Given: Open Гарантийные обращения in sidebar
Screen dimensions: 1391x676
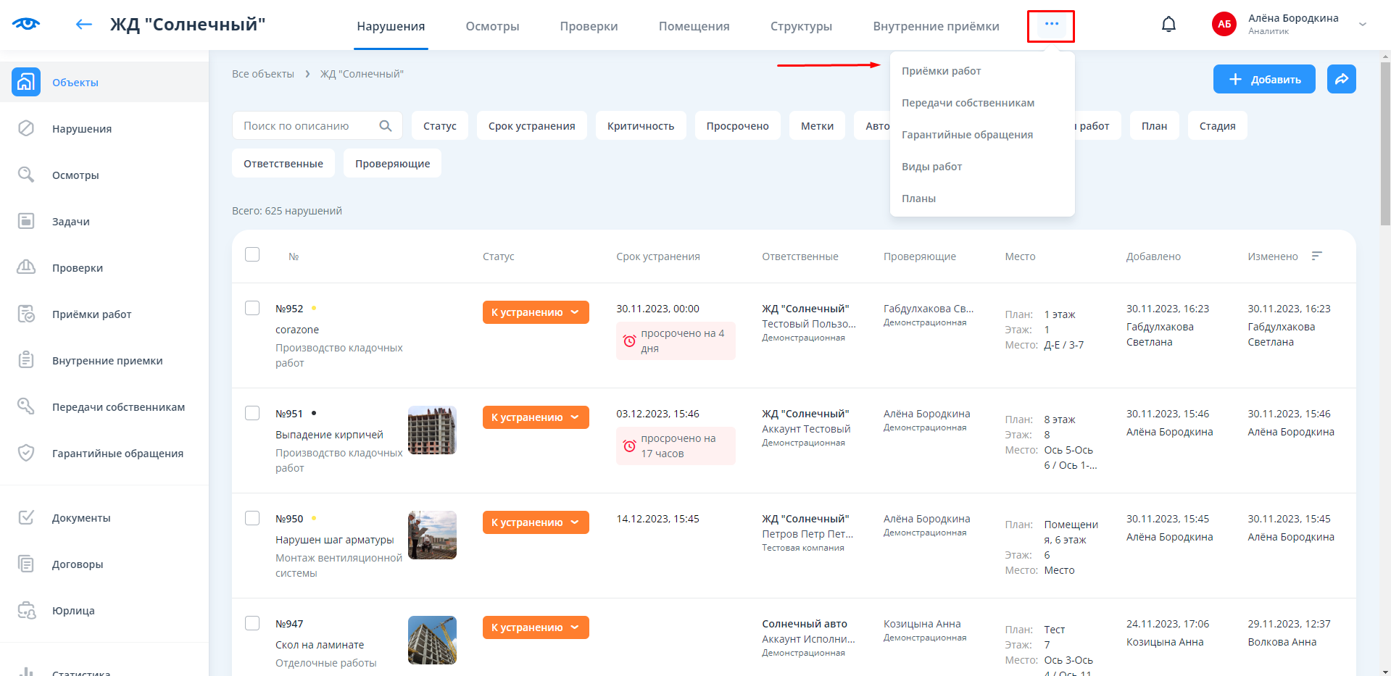Looking at the screenshot, I should (x=117, y=454).
